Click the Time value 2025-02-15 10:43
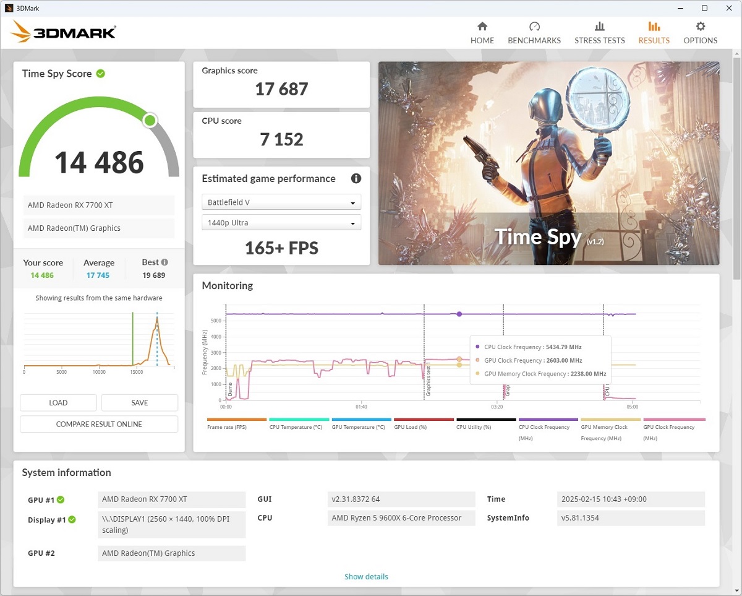This screenshot has width=742, height=596. click(x=631, y=499)
